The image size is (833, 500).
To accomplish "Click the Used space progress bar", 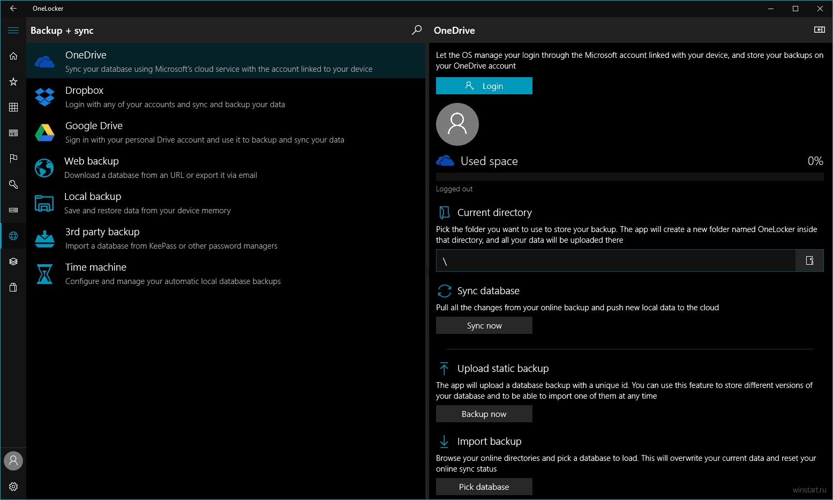I will pyautogui.click(x=630, y=177).
